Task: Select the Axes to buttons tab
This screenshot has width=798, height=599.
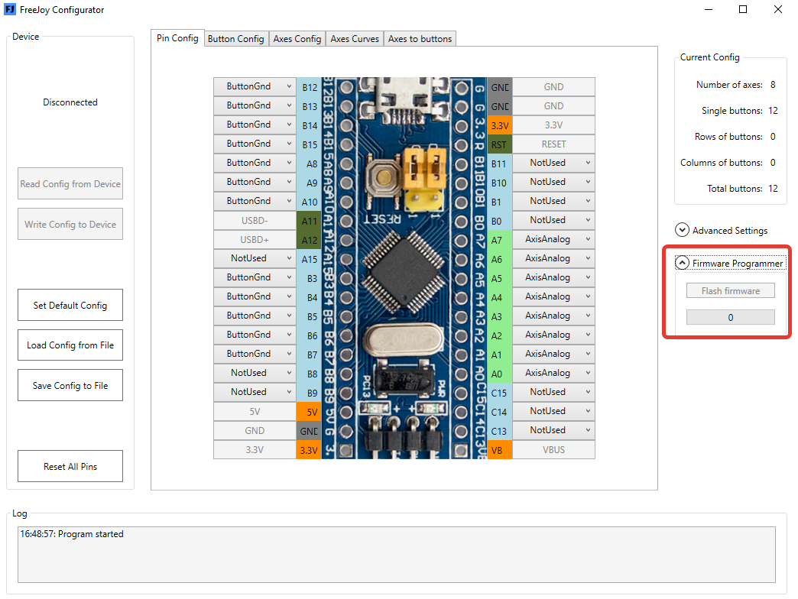Action: pos(420,39)
